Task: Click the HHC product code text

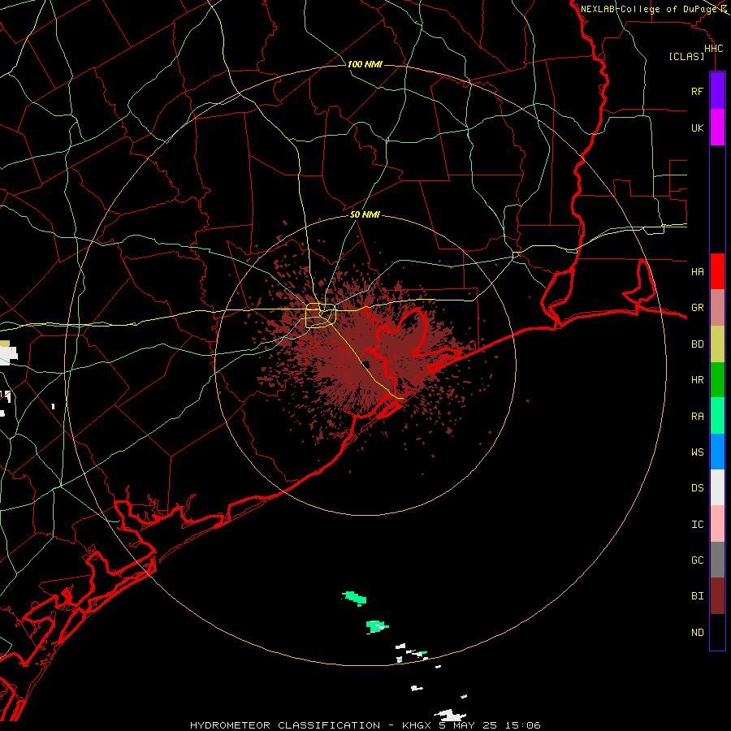Action: (713, 49)
